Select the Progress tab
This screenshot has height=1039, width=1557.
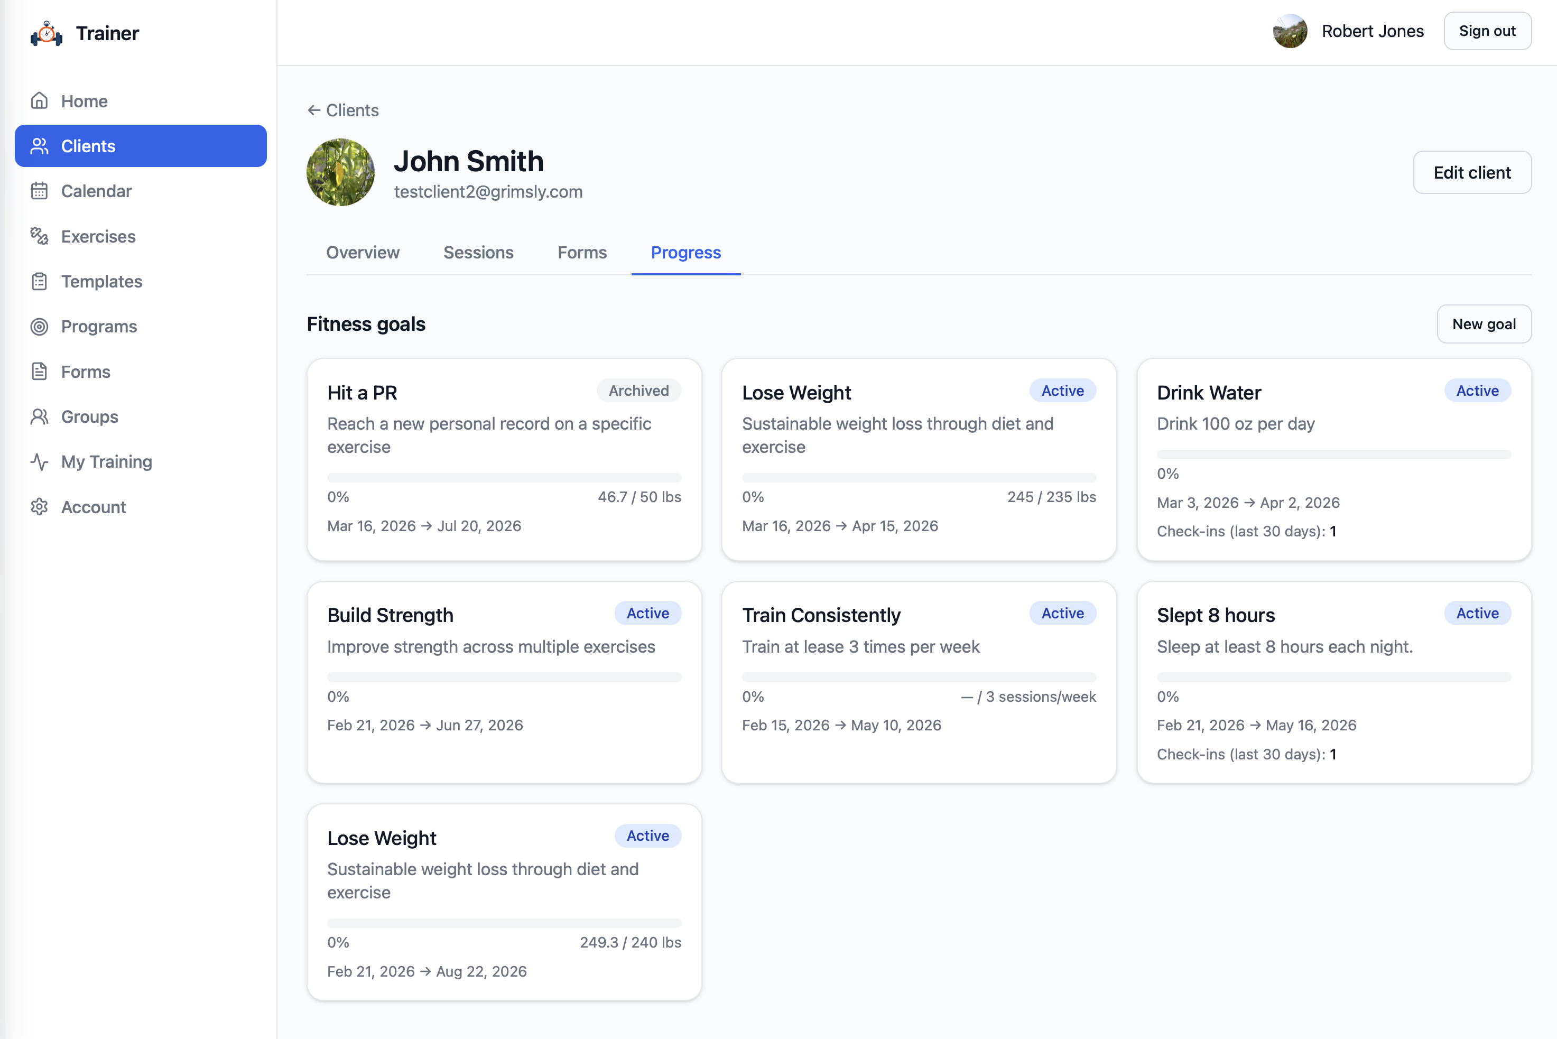tap(685, 253)
